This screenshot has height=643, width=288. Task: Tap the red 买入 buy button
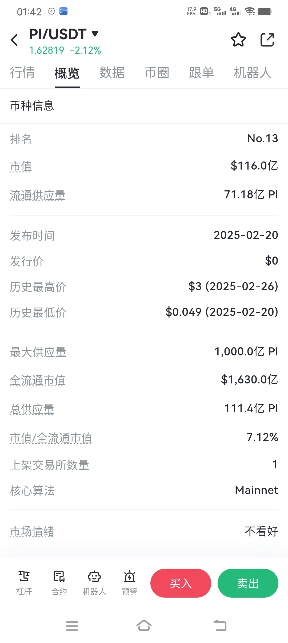click(x=181, y=583)
